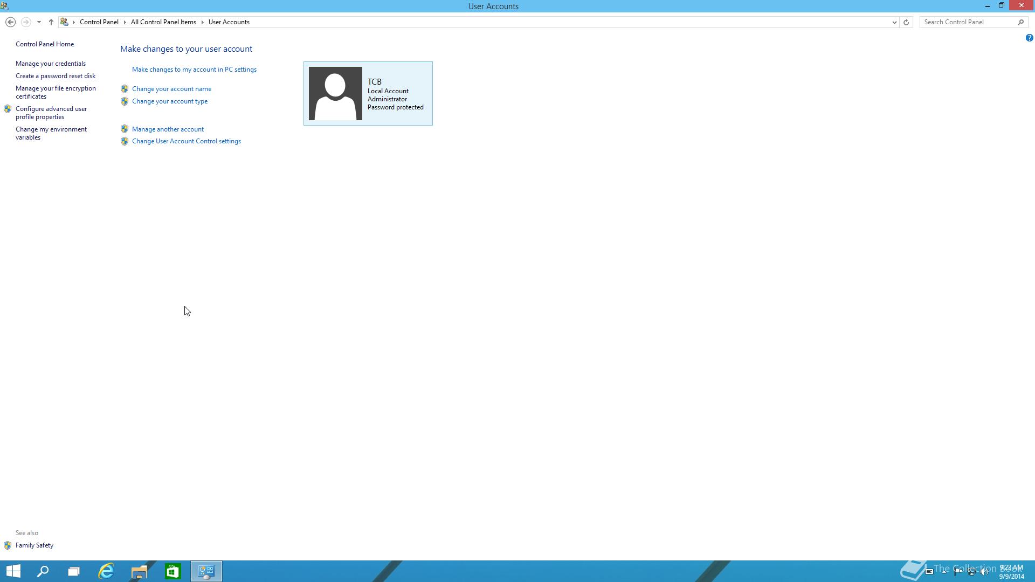Click the Windows Start button
This screenshot has height=582, width=1035.
13,571
